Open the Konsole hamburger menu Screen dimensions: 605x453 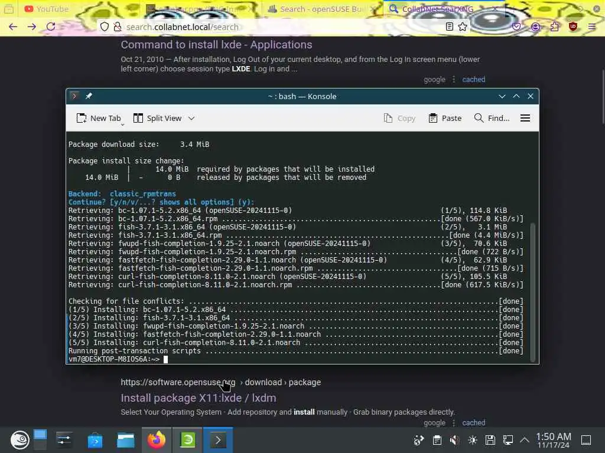click(x=525, y=118)
